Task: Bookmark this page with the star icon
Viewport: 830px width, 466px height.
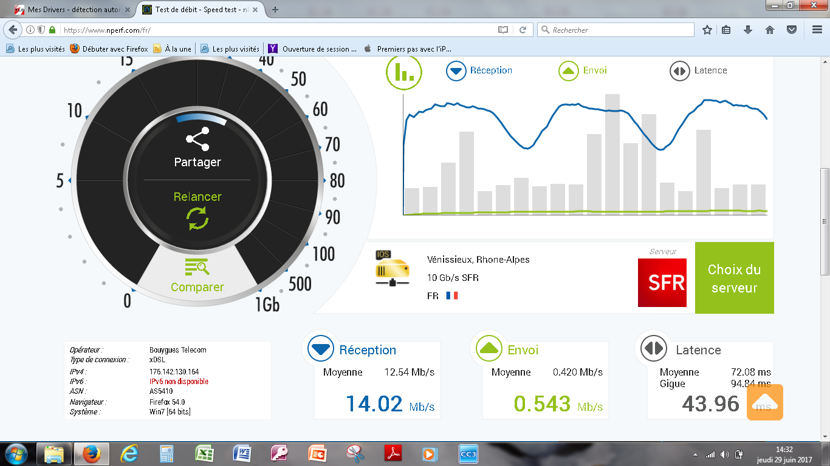Action: (707, 30)
